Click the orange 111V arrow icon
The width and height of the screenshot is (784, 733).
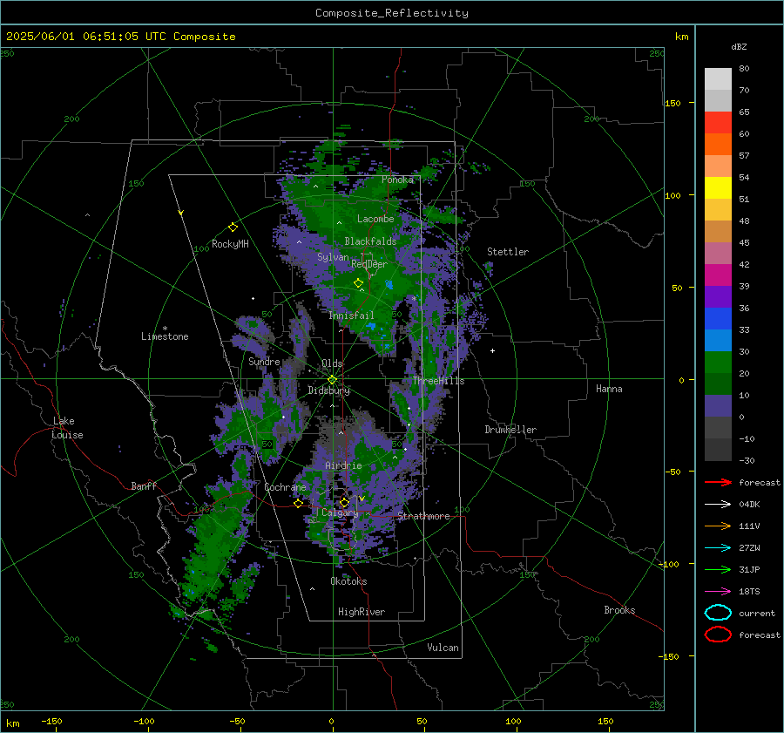[x=718, y=526]
